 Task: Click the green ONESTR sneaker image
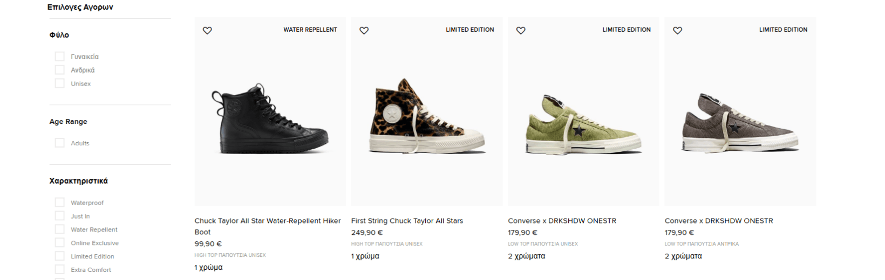coord(583,124)
